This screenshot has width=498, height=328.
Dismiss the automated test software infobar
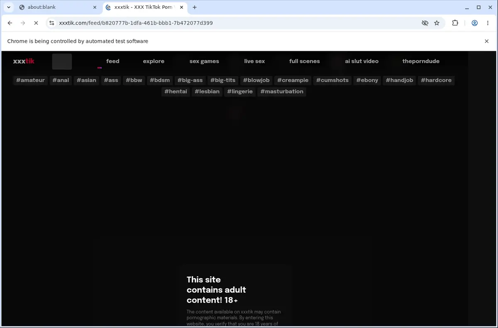(x=487, y=41)
